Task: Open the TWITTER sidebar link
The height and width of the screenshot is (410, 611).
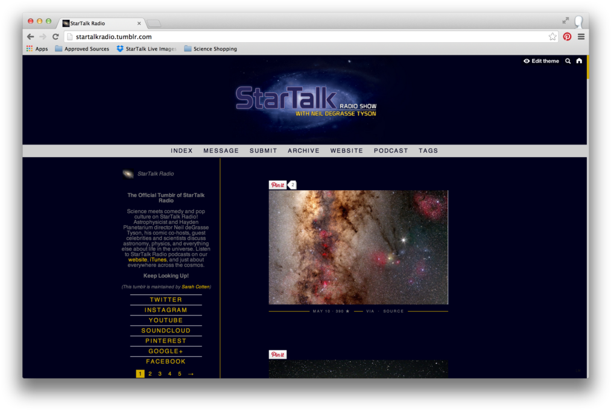Action: (x=166, y=300)
